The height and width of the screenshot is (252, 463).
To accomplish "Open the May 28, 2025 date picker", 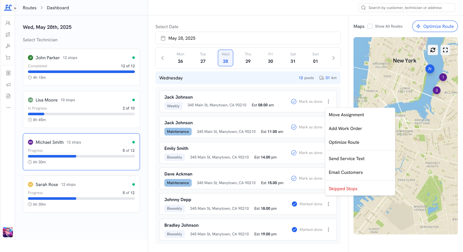I will point(248,38).
